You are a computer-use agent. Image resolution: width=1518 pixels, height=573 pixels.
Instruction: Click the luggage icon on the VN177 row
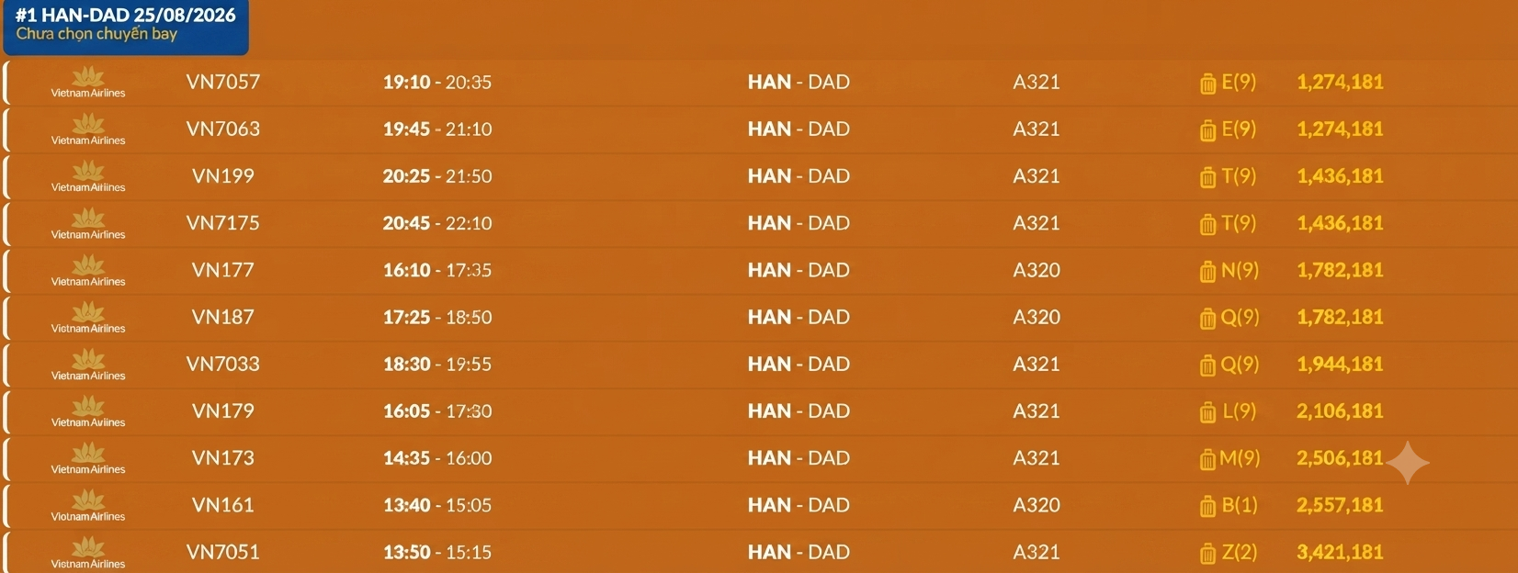point(1207,272)
